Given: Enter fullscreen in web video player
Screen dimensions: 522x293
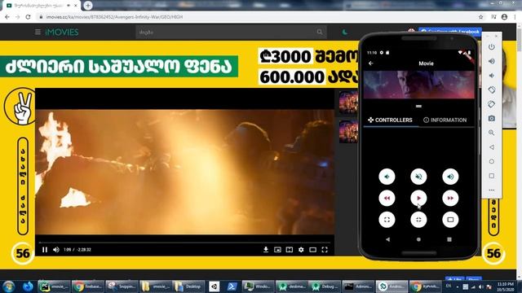Looking at the screenshot, I should pos(325,250).
